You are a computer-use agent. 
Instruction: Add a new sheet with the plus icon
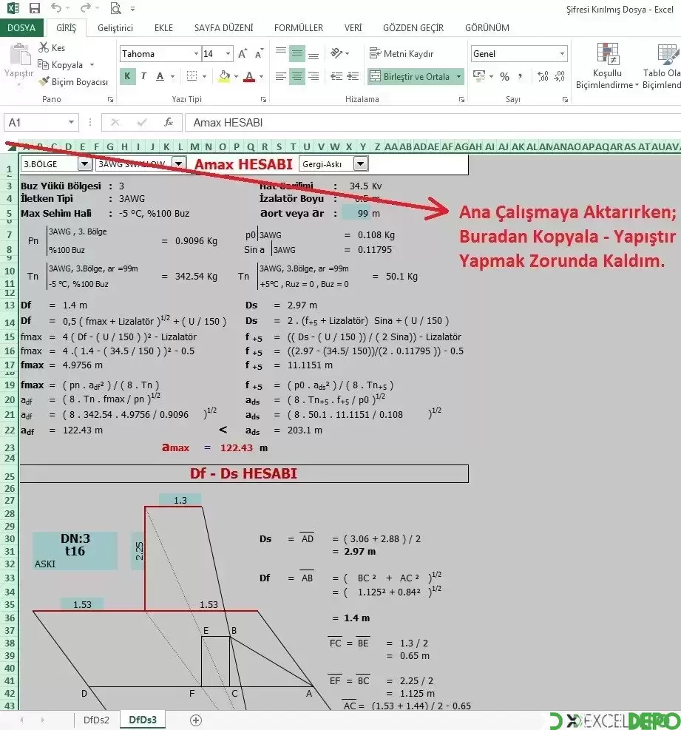196,720
